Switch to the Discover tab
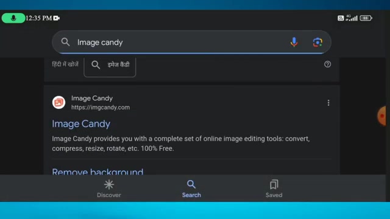Image resolution: width=390 pixels, height=219 pixels. point(109,189)
